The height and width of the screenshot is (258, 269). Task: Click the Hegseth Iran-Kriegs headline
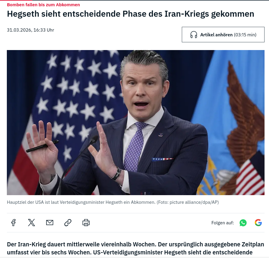pos(131,14)
